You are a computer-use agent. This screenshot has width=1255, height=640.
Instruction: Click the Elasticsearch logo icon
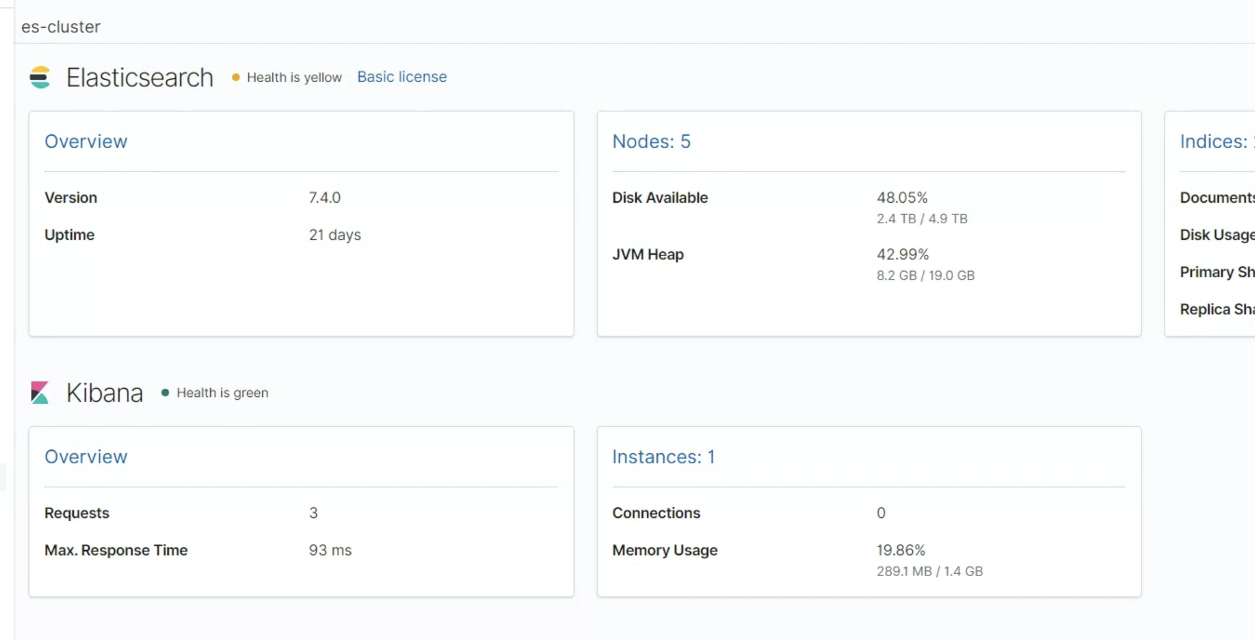[x=40, y=78]
